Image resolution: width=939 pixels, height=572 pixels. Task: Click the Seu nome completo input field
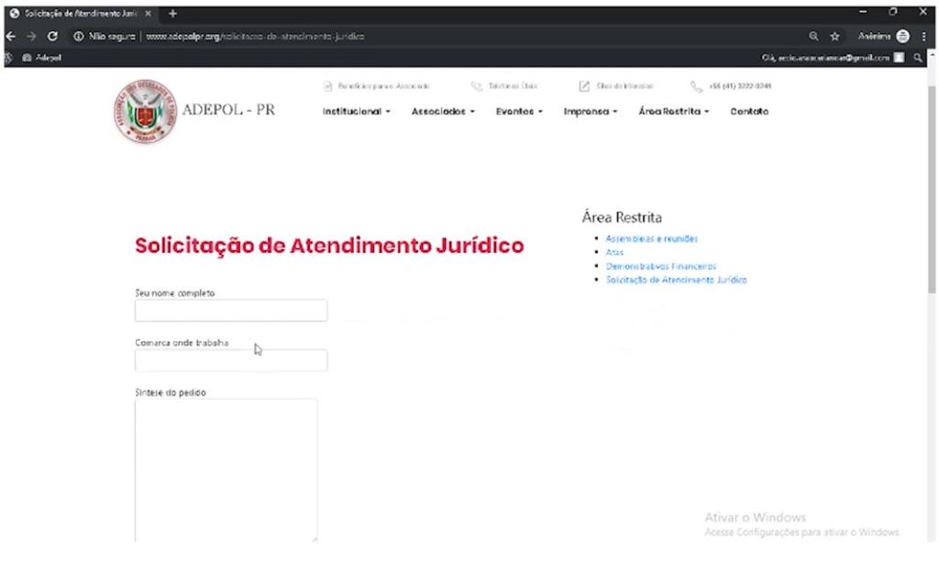[230, 311]
